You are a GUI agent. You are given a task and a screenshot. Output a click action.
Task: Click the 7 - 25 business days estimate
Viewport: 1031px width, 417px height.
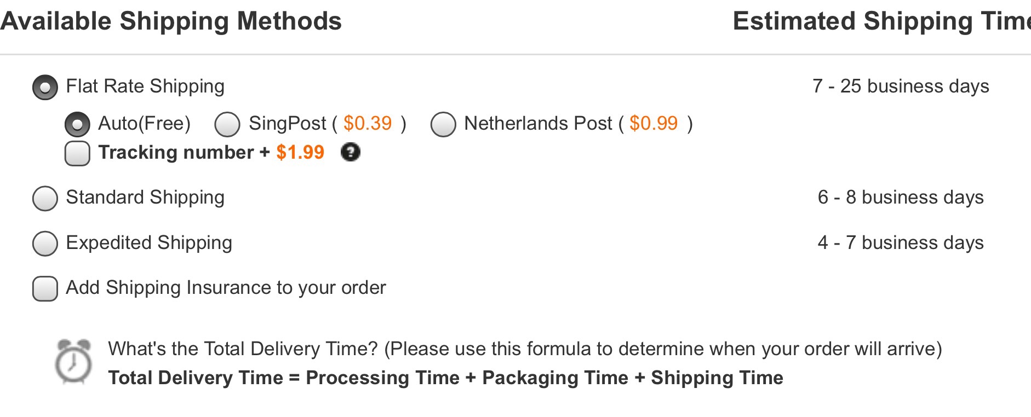pyautogui.click(x=901, y=86)
